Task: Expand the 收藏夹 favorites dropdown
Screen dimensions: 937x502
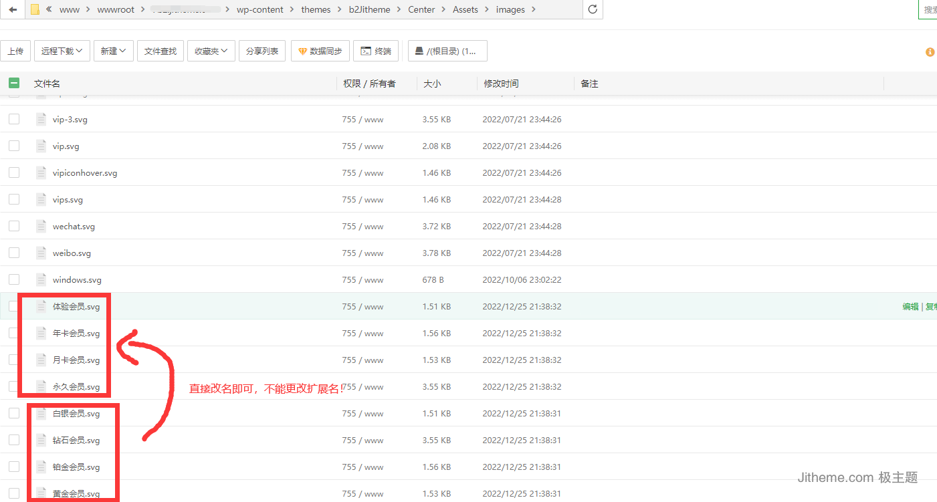Action: [211, 51]
